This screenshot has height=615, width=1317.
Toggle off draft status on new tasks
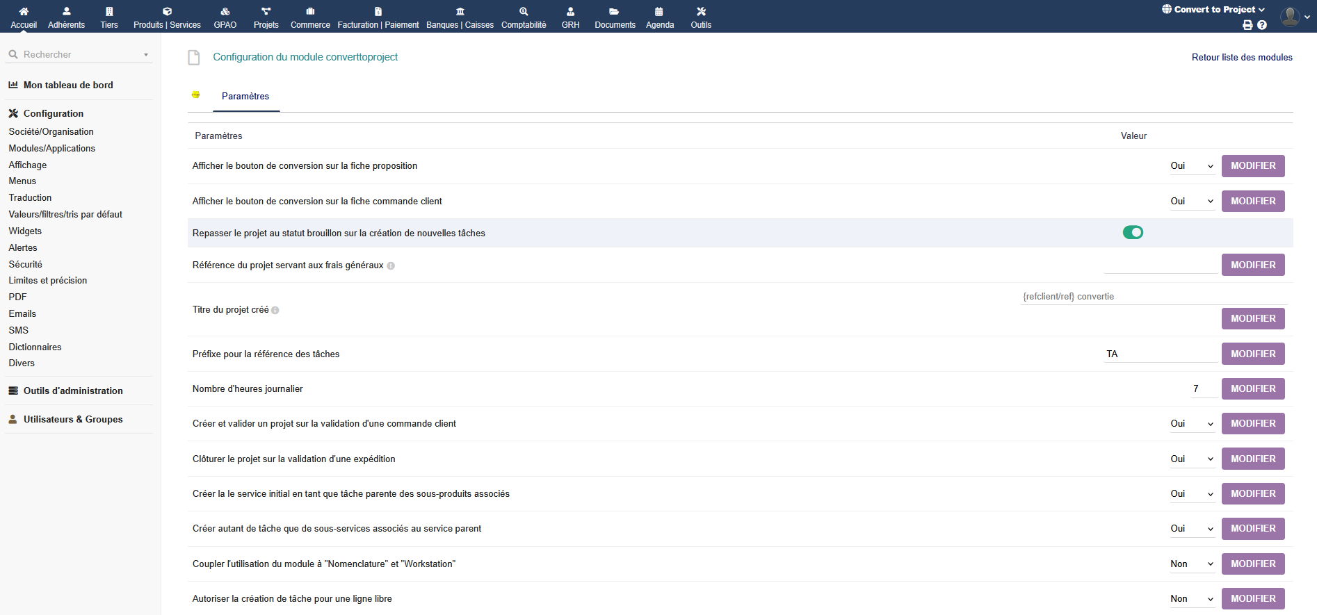tap(1133, 233)
